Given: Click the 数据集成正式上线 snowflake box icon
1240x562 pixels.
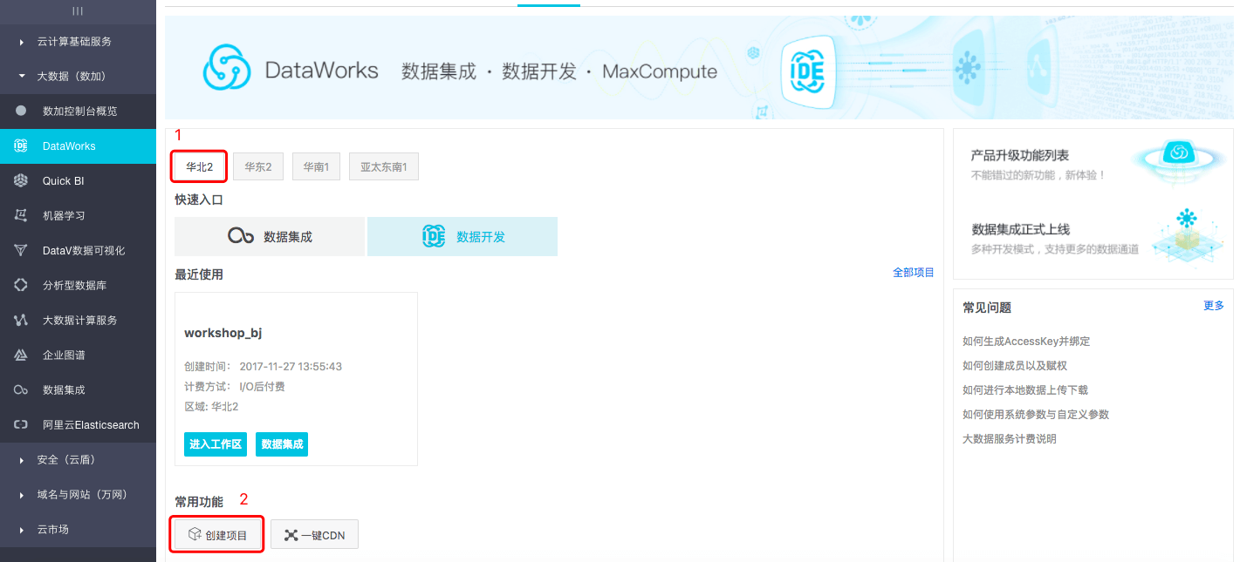Looking at the screenshot, I should click(1185, 235).
